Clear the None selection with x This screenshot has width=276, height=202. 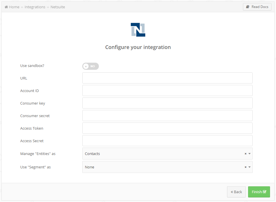[x=246, y=167]
